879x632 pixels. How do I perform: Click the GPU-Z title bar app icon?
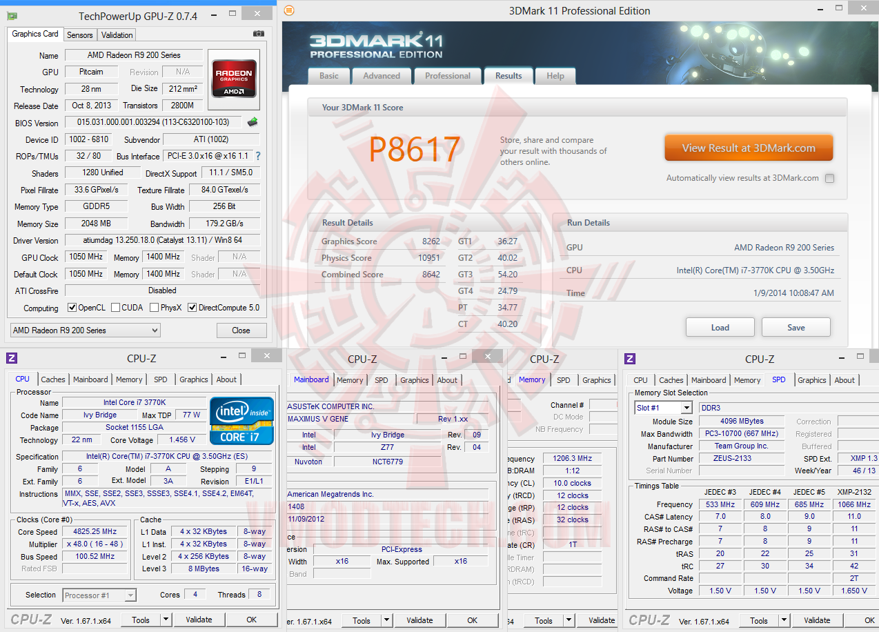(12, 15)
